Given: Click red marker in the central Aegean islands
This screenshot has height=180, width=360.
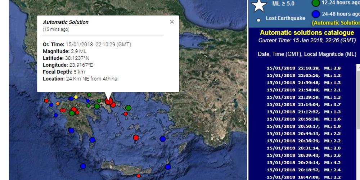Looking at the screenshot, I should click(x=136, y=138).
